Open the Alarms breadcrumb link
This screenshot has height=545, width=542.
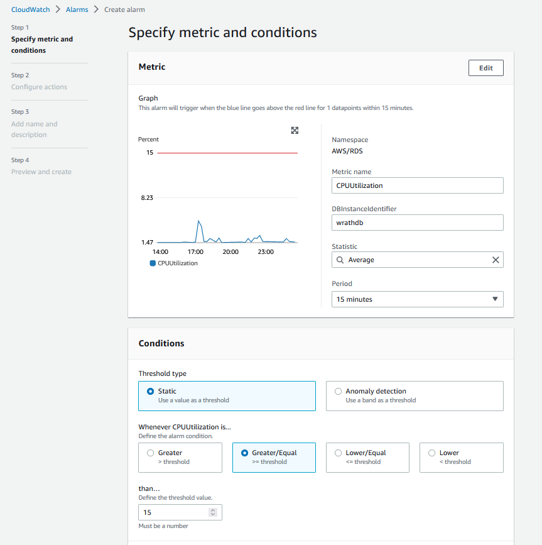77,9
